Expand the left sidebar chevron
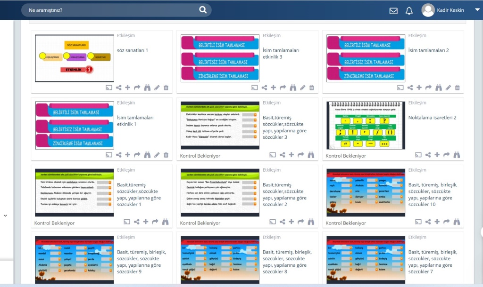Image resolution: width=483 pixels, height=287 pixels. [x=5, y=215]
